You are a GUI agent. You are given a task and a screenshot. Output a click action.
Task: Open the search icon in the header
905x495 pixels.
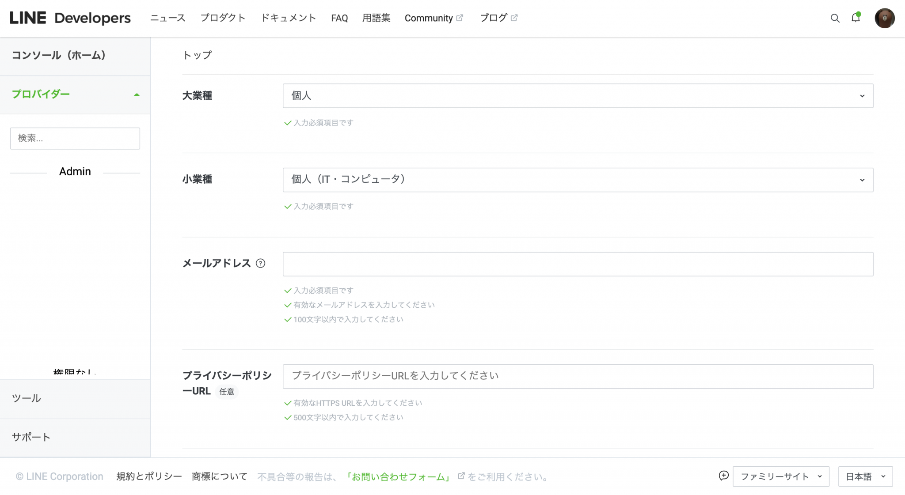[835, 18]
